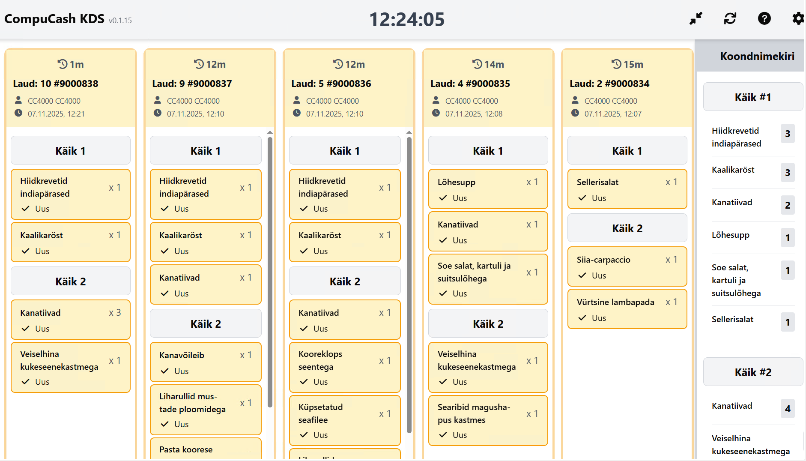
Task: Click the elapsed timer icon on Laud 2
Action: (616, 64)
